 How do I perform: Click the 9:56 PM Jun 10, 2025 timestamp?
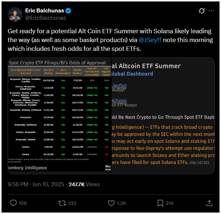coord(36,184)
